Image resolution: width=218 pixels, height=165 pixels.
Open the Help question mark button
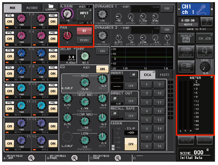[207, 22]
